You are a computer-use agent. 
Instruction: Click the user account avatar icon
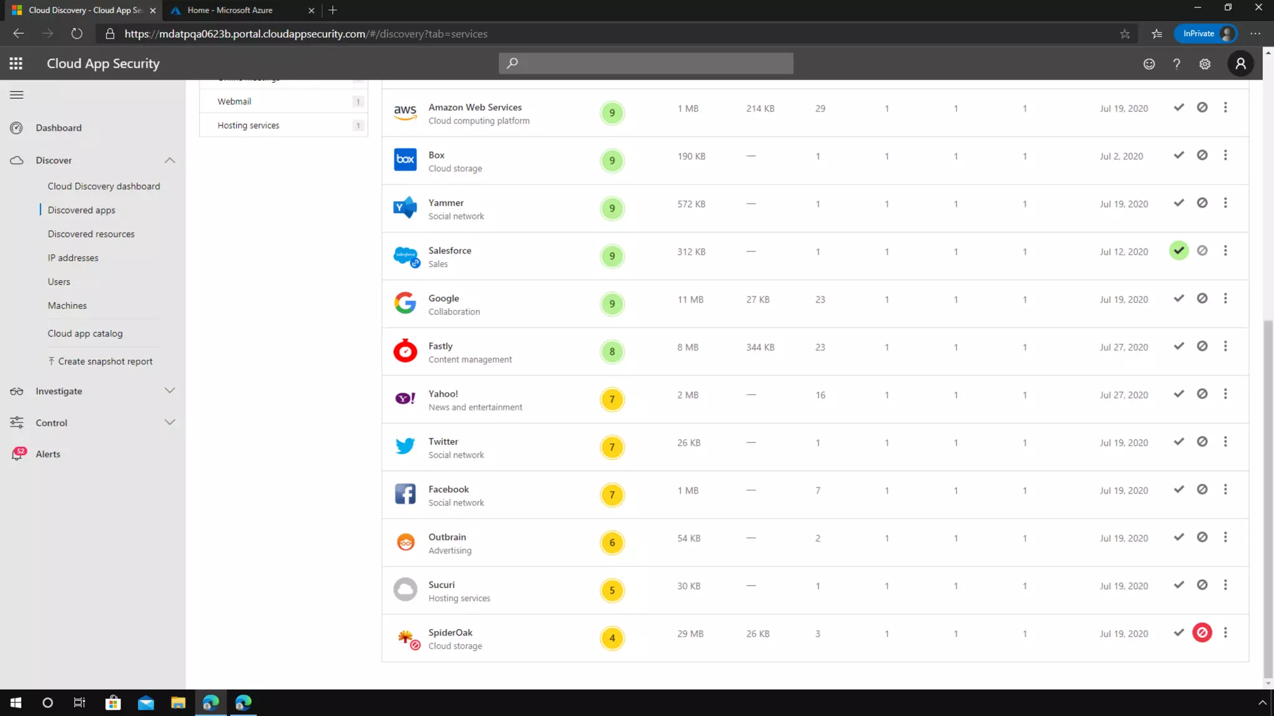1240,63
